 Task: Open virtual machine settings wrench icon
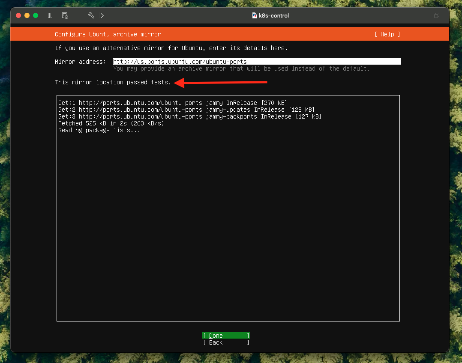(91, 15)
